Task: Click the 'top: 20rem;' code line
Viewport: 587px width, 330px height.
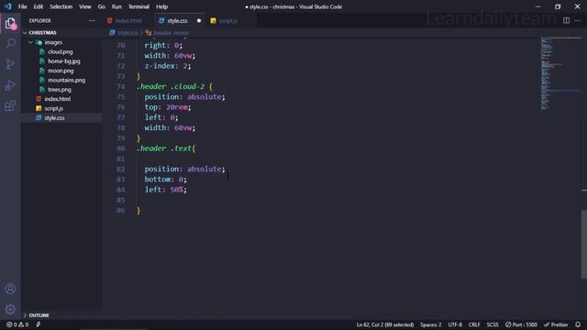Action: pos(168,107)
